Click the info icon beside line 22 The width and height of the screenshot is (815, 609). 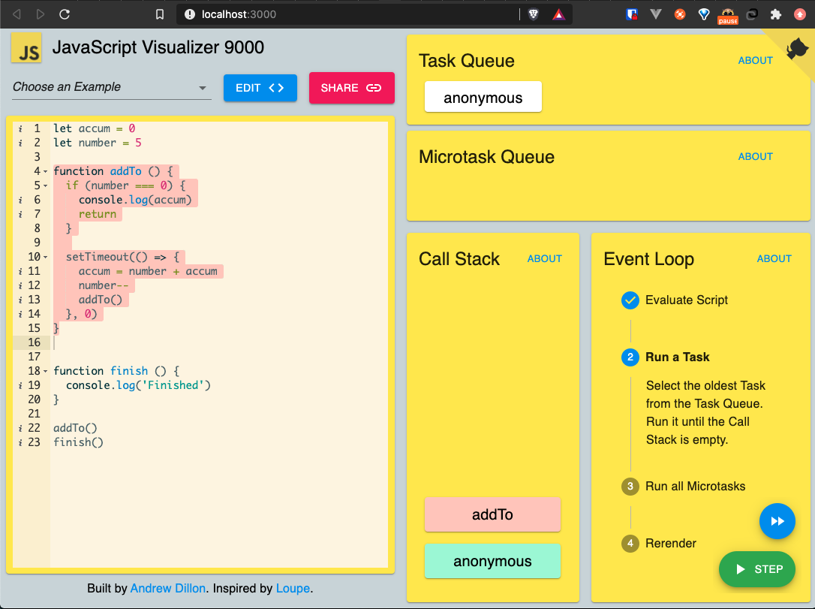[x=20, y=428]
